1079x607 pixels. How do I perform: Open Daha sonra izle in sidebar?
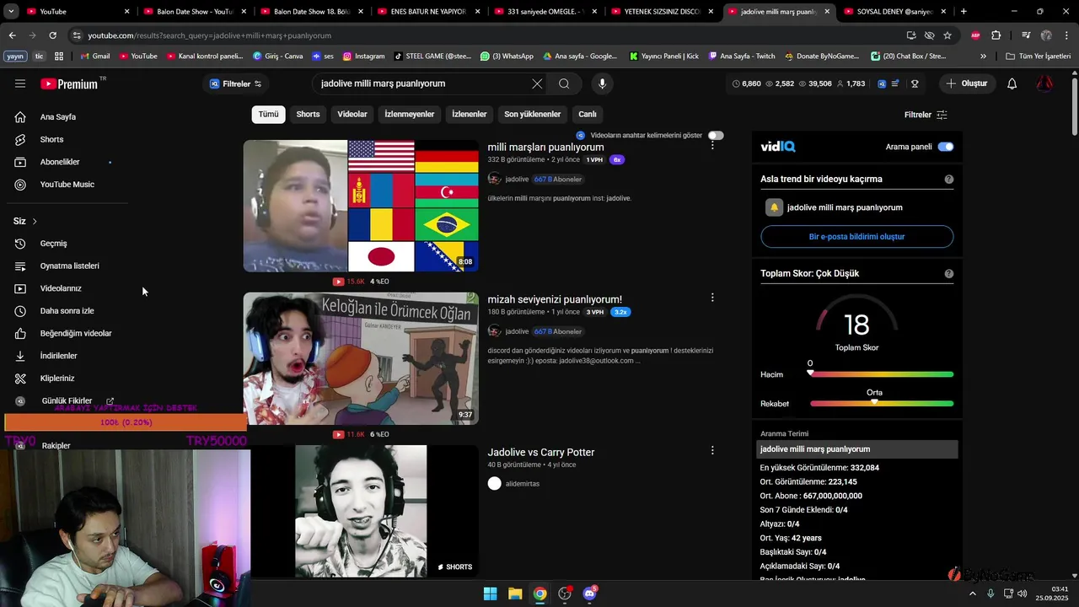(x=66, y=311)
